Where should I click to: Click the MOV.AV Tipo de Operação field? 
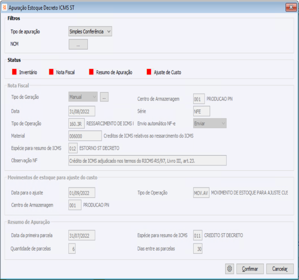click(x=201, y=193)
